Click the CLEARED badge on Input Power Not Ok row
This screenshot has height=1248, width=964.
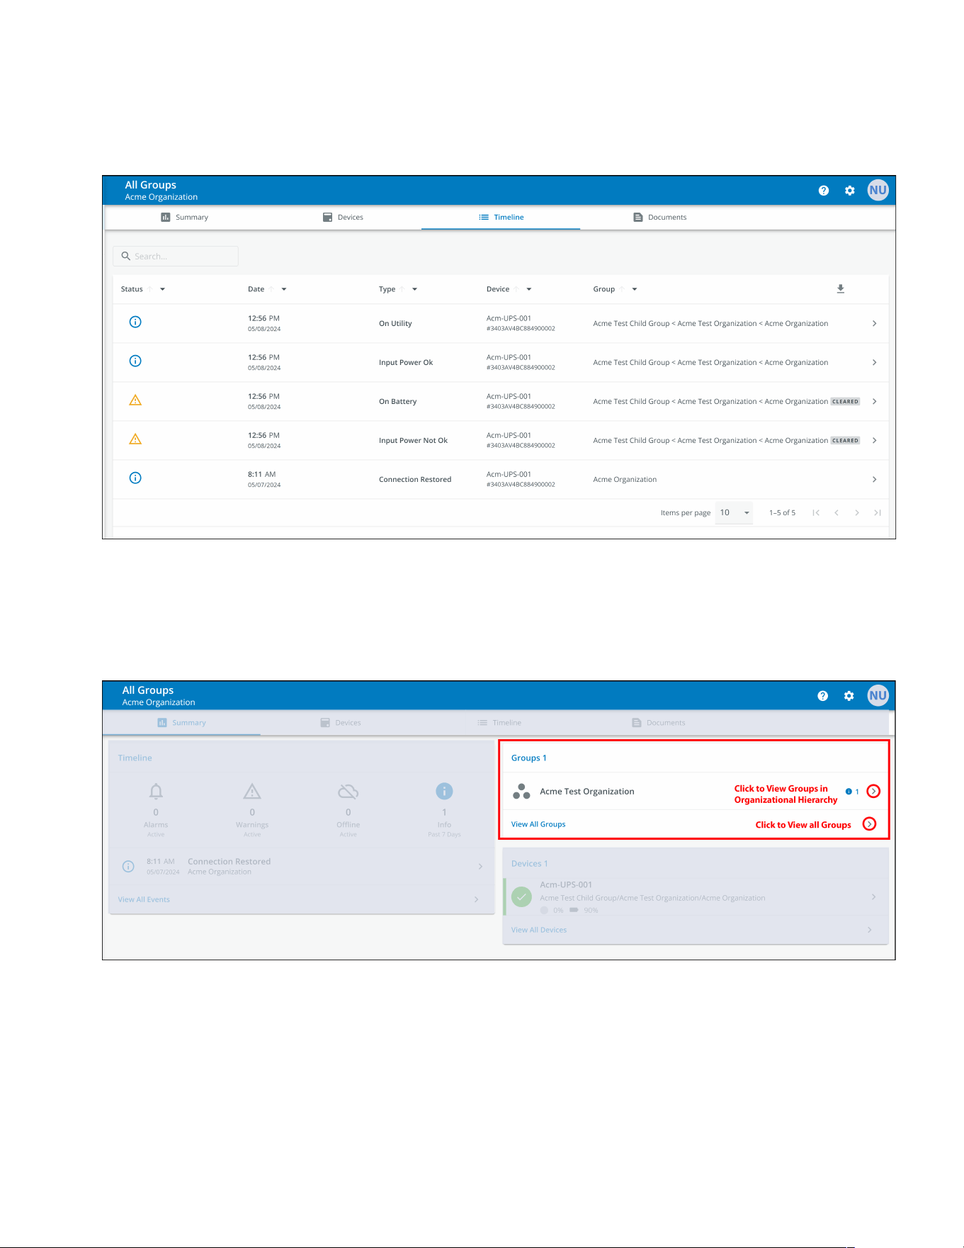[845, 440]
